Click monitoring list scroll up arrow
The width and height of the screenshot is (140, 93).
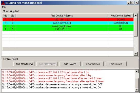click(x=136, y=15)
